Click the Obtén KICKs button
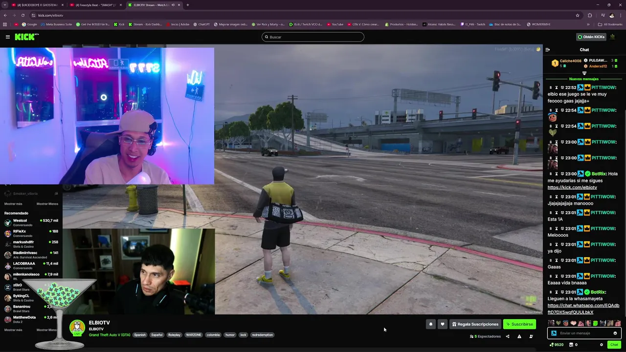The image size is (626, 352). [x=591, y=37]
